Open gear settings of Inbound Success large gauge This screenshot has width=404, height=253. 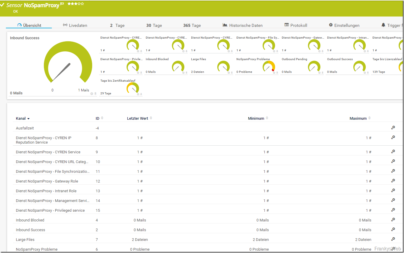(x=92, y=93)
